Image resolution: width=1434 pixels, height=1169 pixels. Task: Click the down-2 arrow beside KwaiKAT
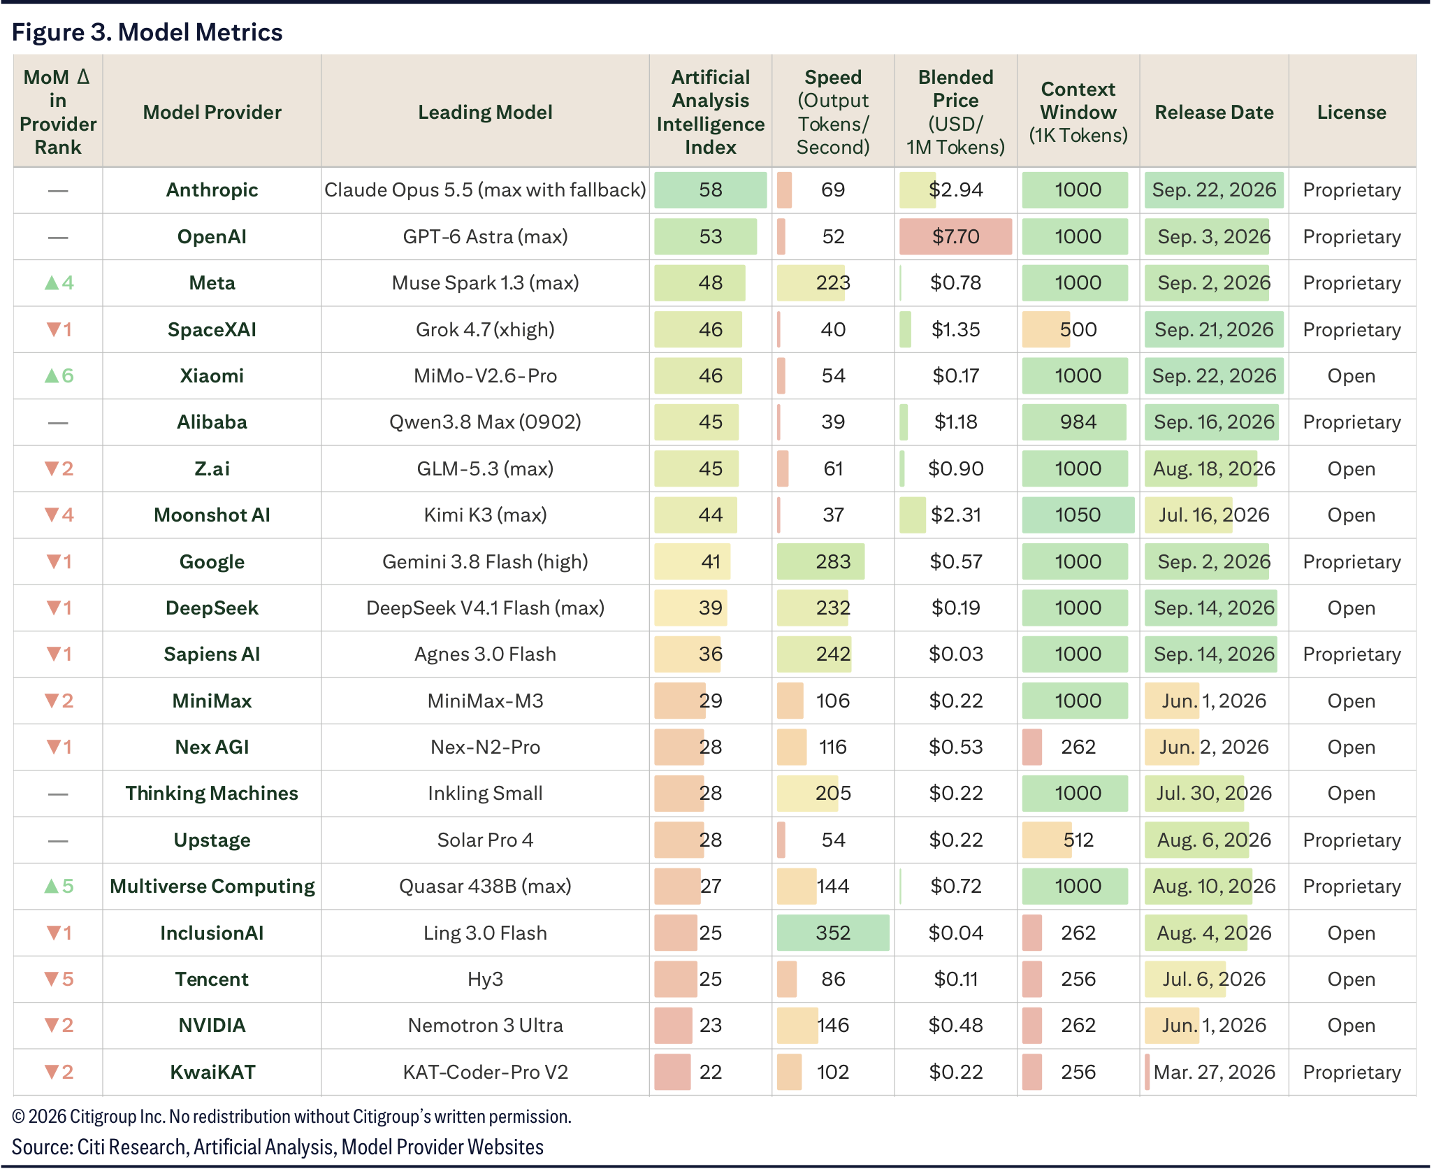click(59, 1073)
